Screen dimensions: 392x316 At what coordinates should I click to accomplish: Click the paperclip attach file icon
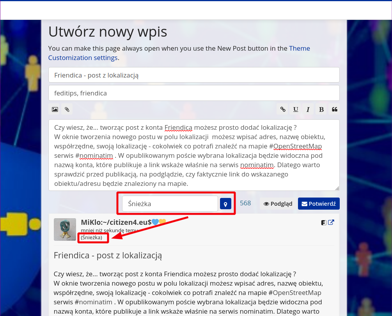(67, 109)
